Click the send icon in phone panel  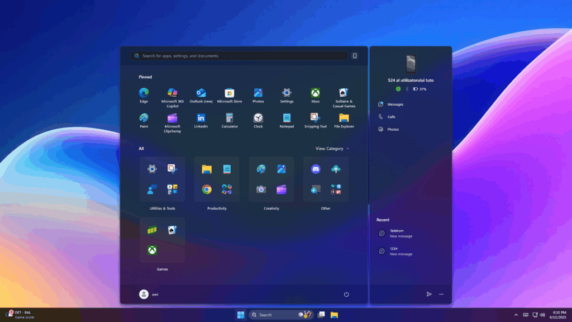pyautogui.click(x=429, y=294)
